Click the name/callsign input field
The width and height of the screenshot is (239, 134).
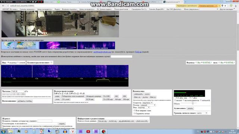pos(121,57)
